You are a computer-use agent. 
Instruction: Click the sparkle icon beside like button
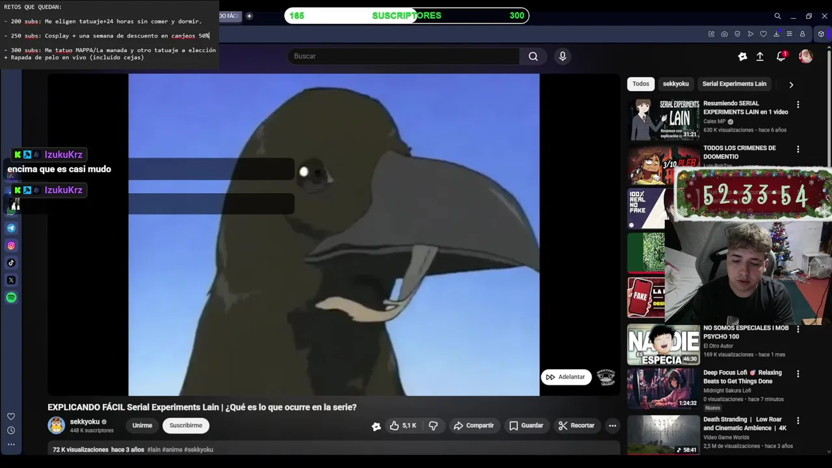pos(376,426)
